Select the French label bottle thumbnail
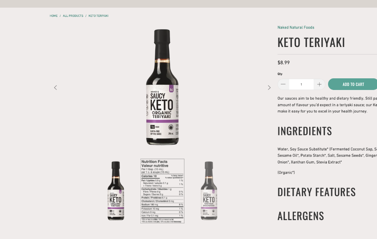Screen dimensions: 377x239 209,191
